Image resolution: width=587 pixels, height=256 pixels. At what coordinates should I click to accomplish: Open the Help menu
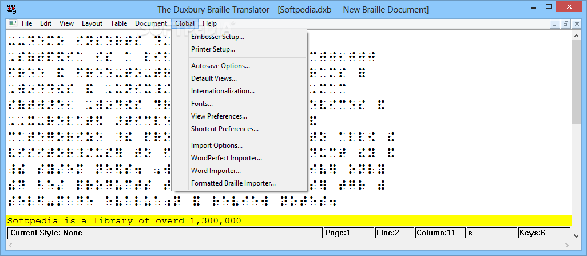tap(209, 23)
